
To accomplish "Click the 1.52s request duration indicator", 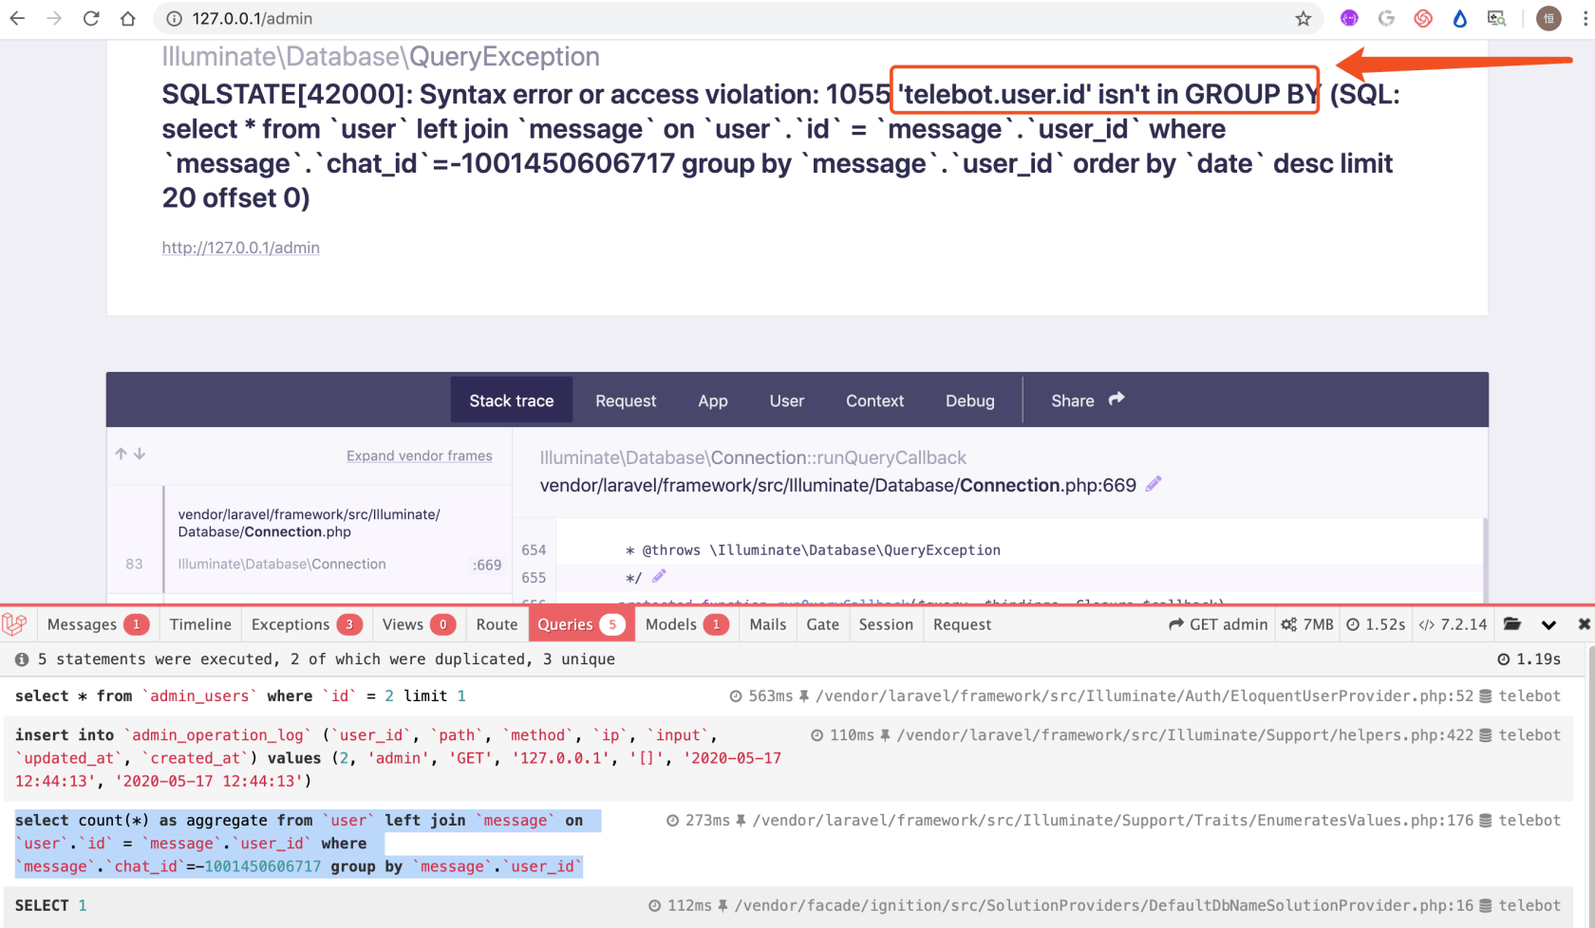I will (x=1376, y=624).
